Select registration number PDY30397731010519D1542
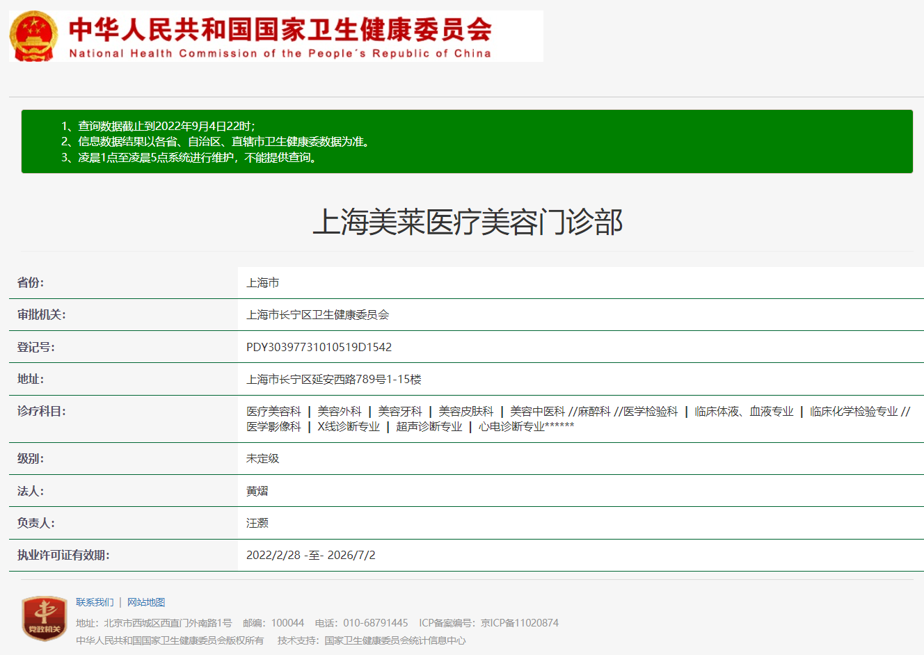Screen dimensions: 924x655 [319, 347]
